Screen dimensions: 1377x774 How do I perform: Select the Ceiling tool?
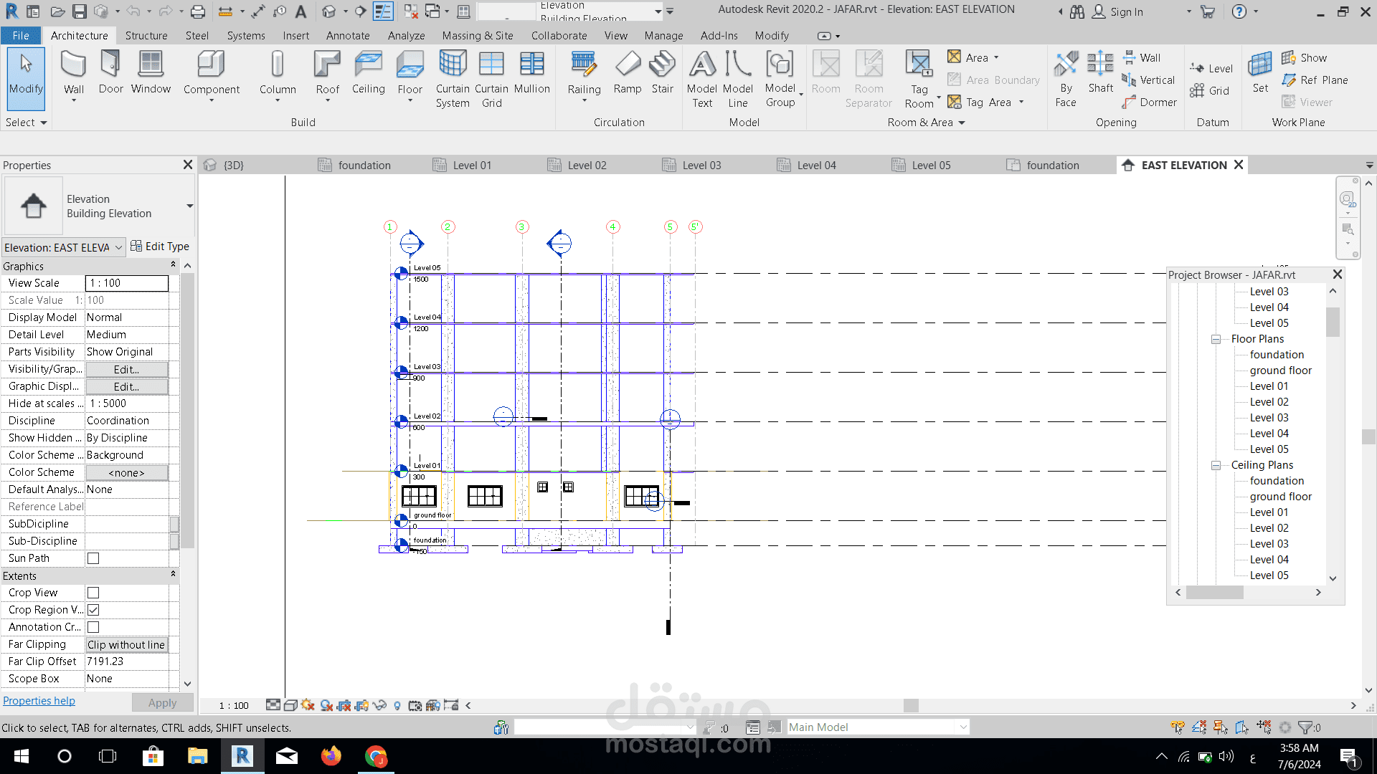point(368,72)
